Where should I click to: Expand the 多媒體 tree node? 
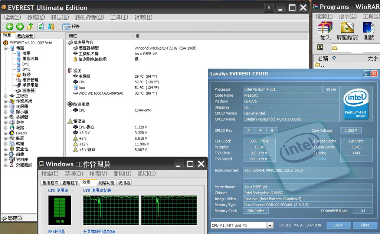[x=6, y=117]
